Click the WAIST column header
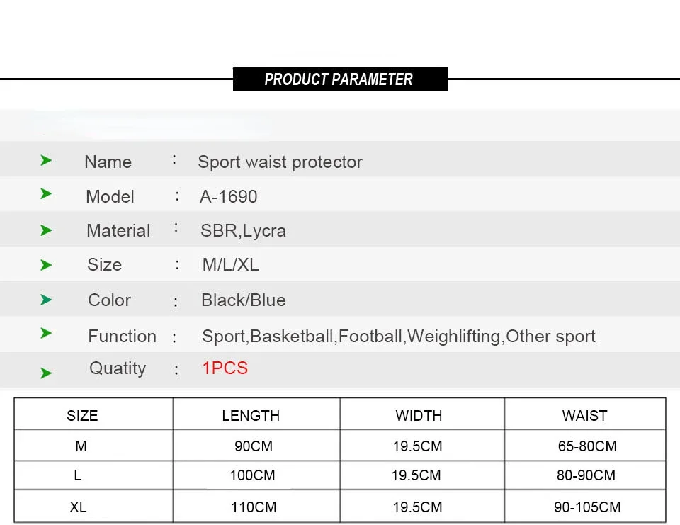The height and width of the screenshot is (525, 680). click(x=584, y=416)
